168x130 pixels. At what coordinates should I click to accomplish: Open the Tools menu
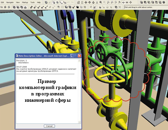point(32,2)
